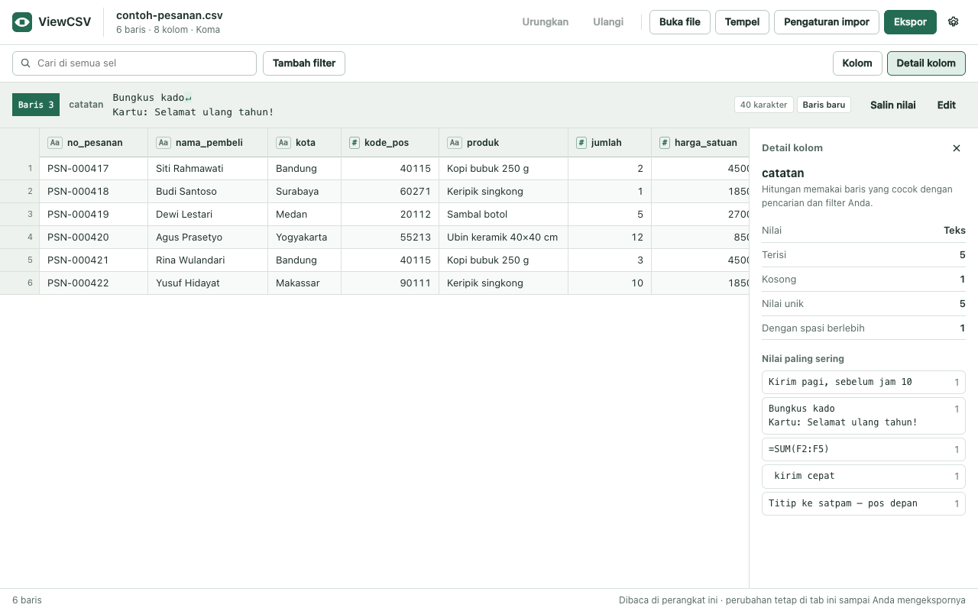The image size is (978, 611).
Task: Click the text type icon of nama_pembeli
Action: [x=164, y=143]
